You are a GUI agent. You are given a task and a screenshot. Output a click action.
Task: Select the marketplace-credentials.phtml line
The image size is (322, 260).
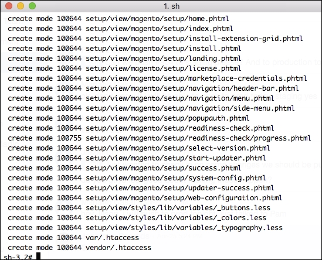[157, 78]
